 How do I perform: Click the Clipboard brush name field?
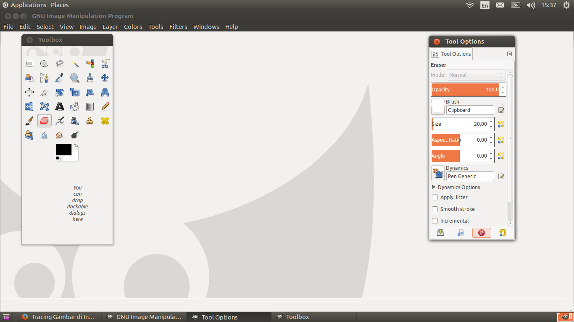click(x=470, y=110)
